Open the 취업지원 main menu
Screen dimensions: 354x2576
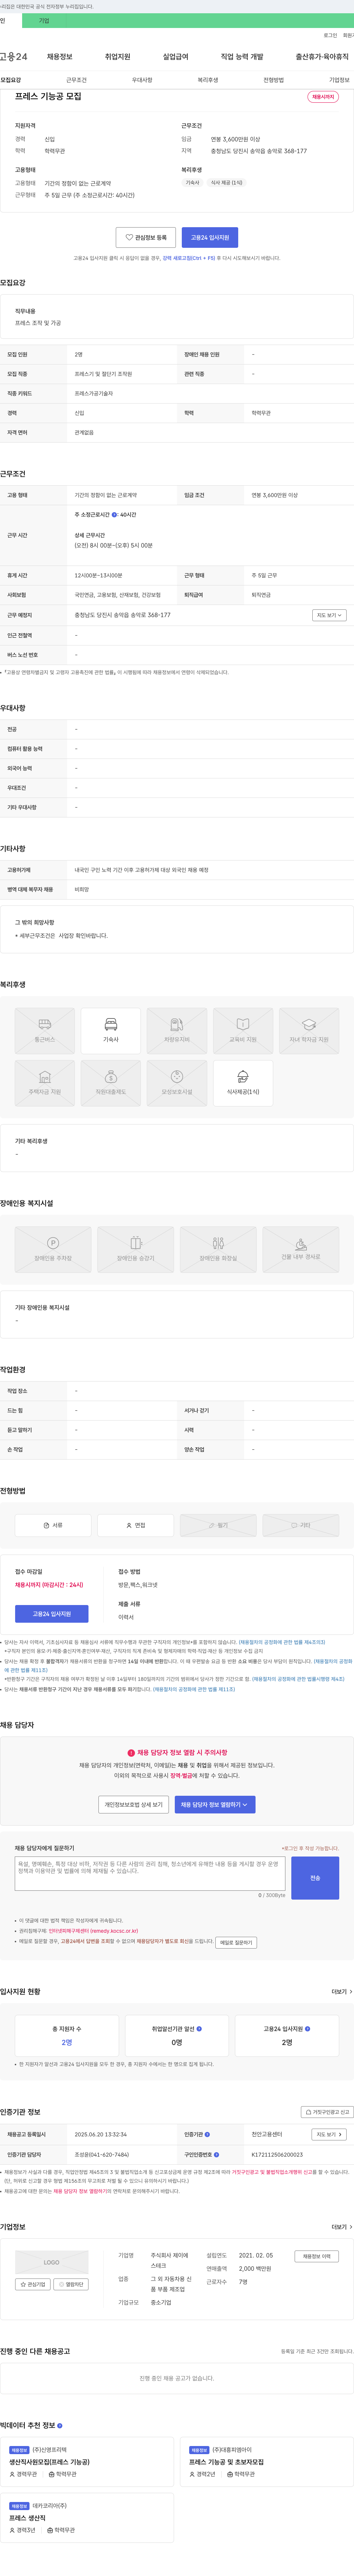(117, 57)
